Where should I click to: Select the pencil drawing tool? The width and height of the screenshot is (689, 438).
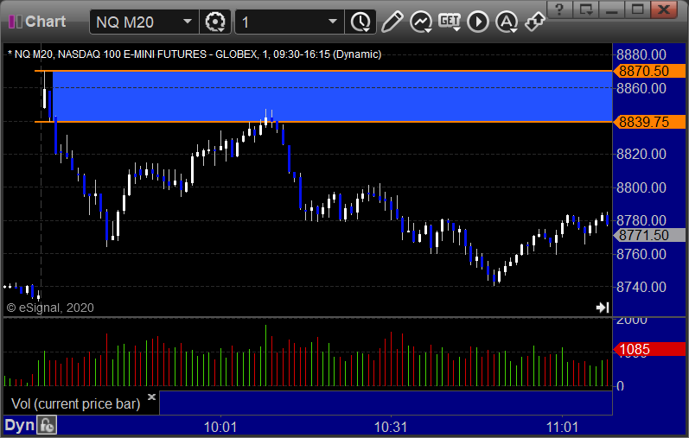click(392, 22)
